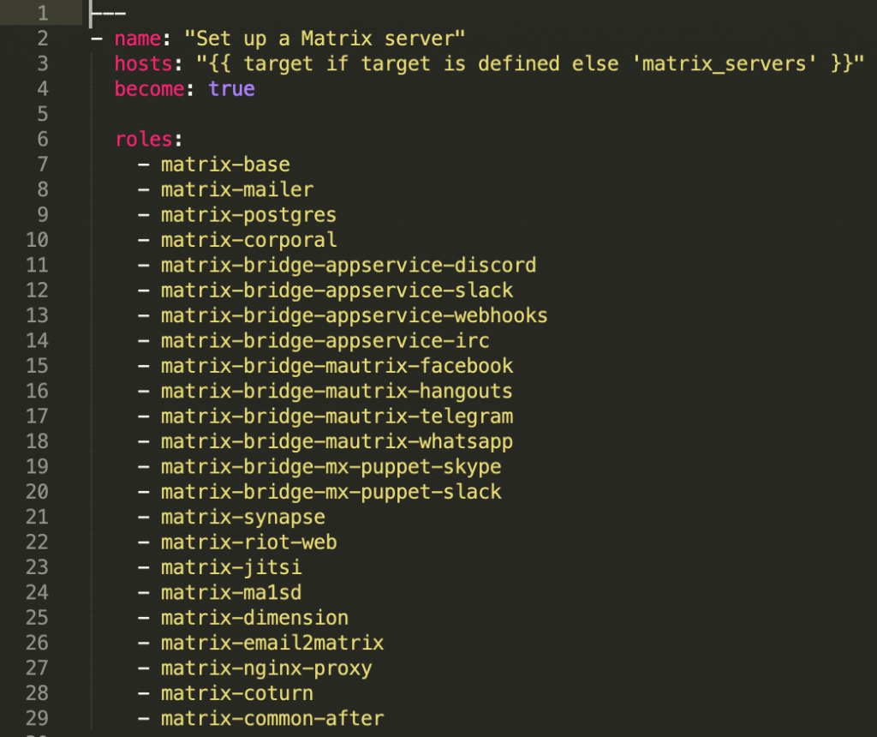Click the matrix-common-after entry
The width and height of the screenshot is (877, 737).
(x=272, y=718)
